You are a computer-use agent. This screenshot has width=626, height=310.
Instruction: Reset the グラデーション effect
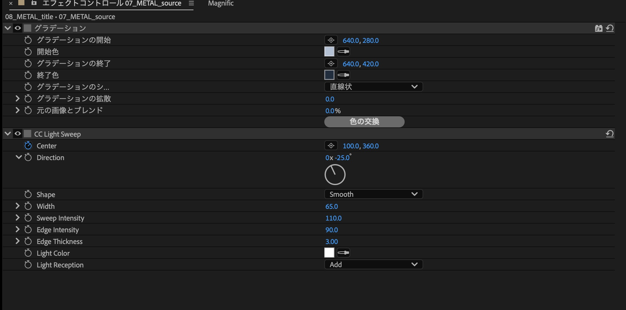610,28
